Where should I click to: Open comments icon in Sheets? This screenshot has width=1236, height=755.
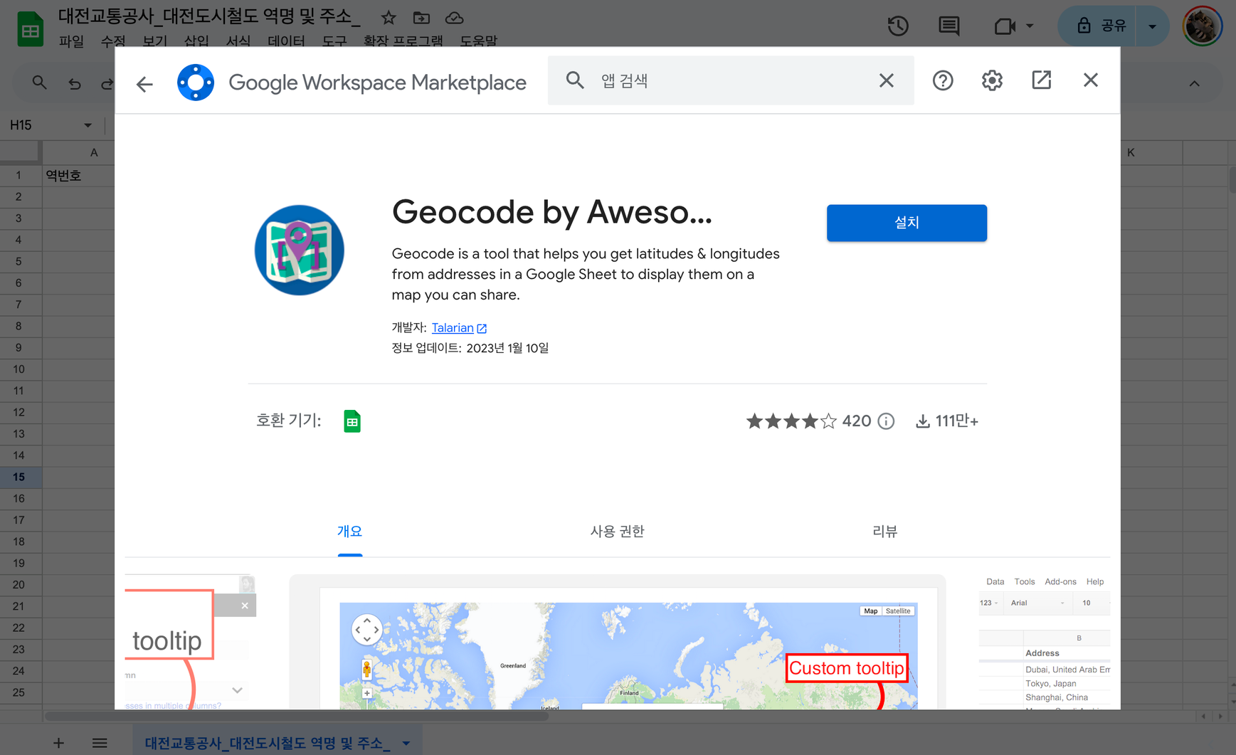click(x=949, y=26)
